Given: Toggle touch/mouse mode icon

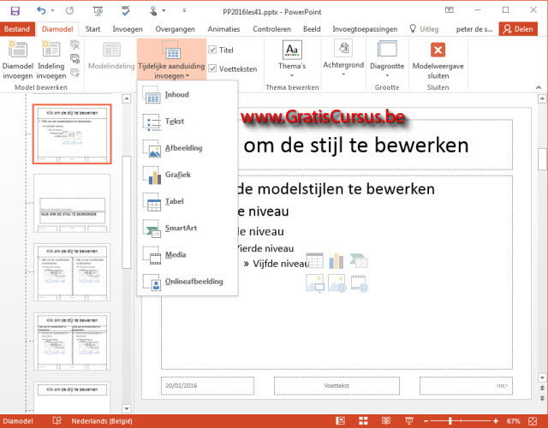Looking at the screenshot, I should click(153, 11).
